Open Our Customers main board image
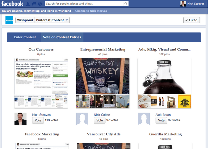Screen dimensions: 209x149 (x=41, y=76)
